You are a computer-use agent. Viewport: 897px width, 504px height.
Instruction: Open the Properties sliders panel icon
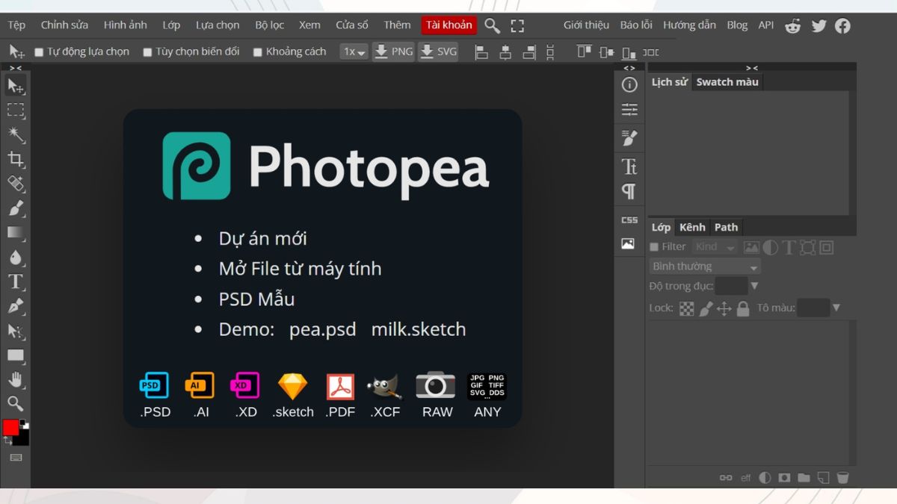pyautogui.click(x=629, y=111)
